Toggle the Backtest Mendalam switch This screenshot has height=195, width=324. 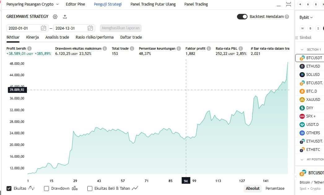(x=242, y=17)
